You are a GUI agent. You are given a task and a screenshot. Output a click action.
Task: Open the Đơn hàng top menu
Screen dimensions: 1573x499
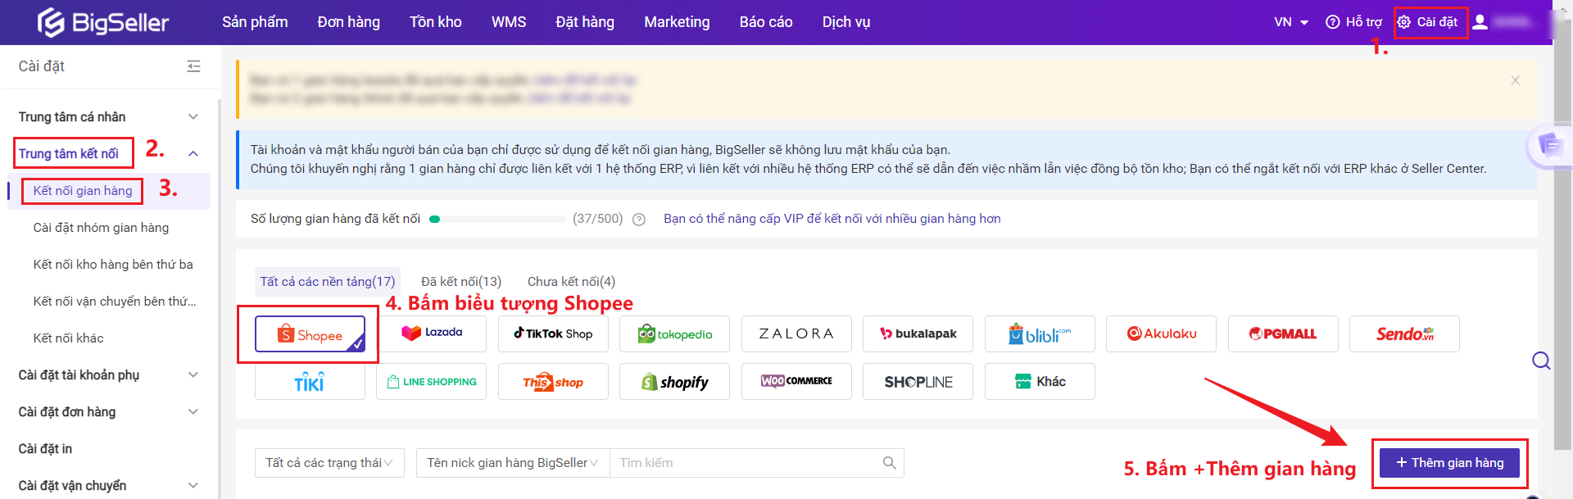(x=348, y=22)
